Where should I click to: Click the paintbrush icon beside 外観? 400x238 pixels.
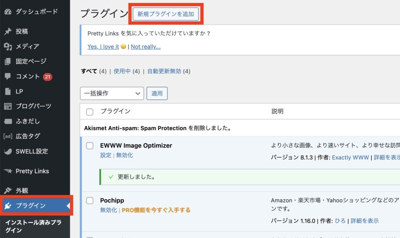pos(8,190)
